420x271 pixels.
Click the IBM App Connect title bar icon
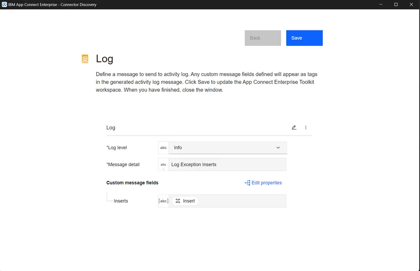[x=4, y=4]
